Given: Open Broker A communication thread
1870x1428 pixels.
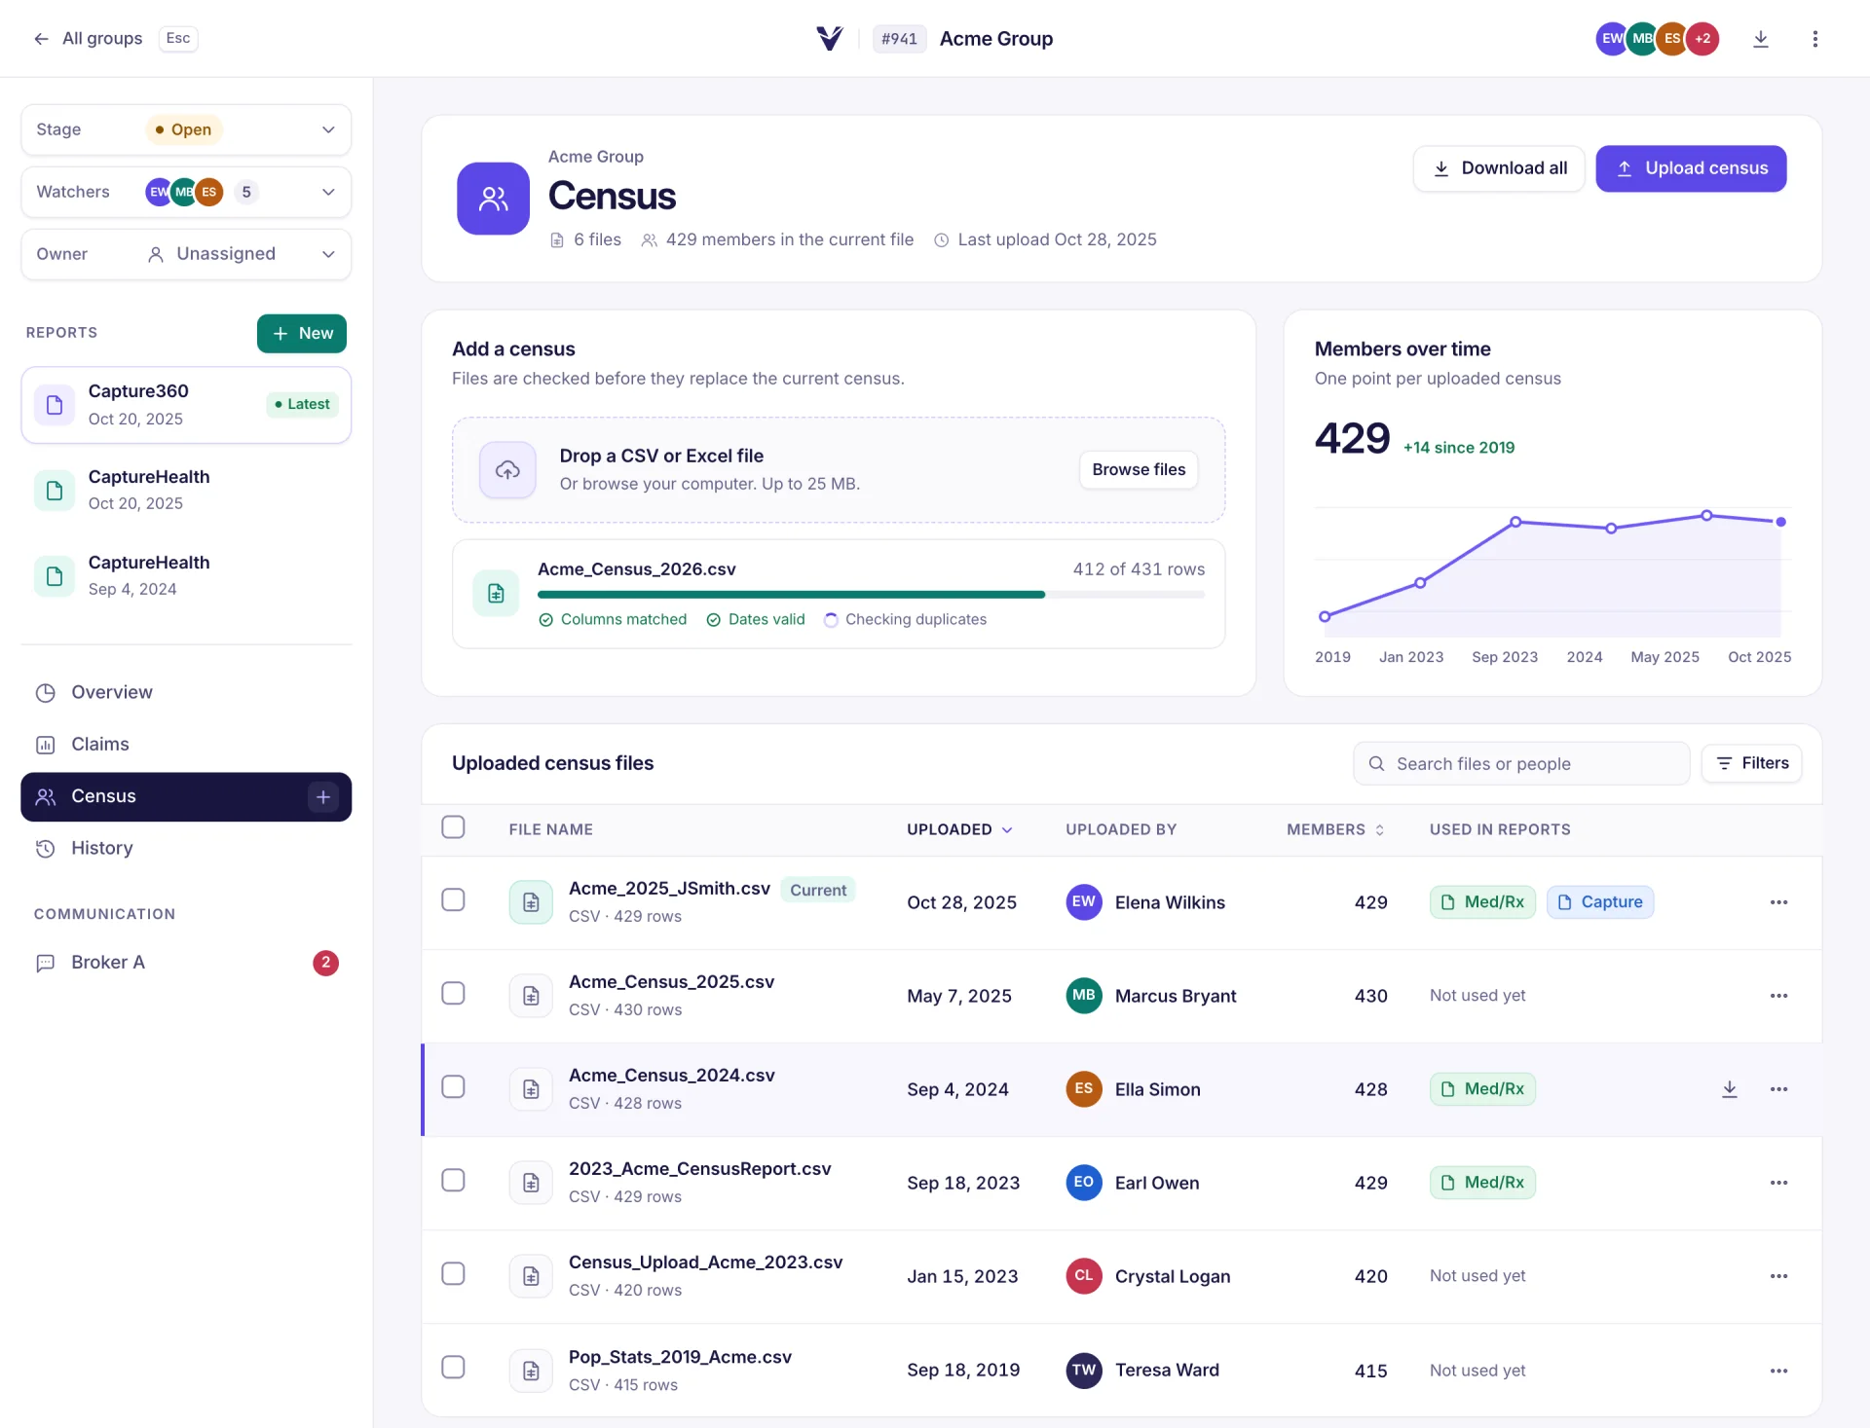Looking at the screenshot, I should pos(186,963).
